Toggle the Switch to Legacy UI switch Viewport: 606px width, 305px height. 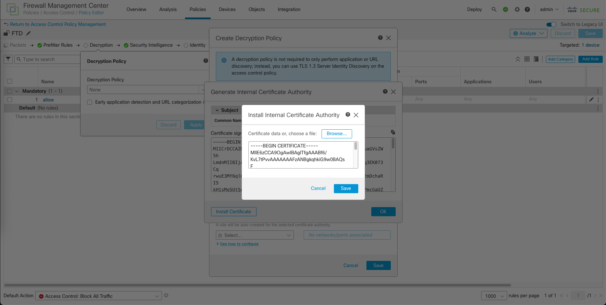coord(551,24)
